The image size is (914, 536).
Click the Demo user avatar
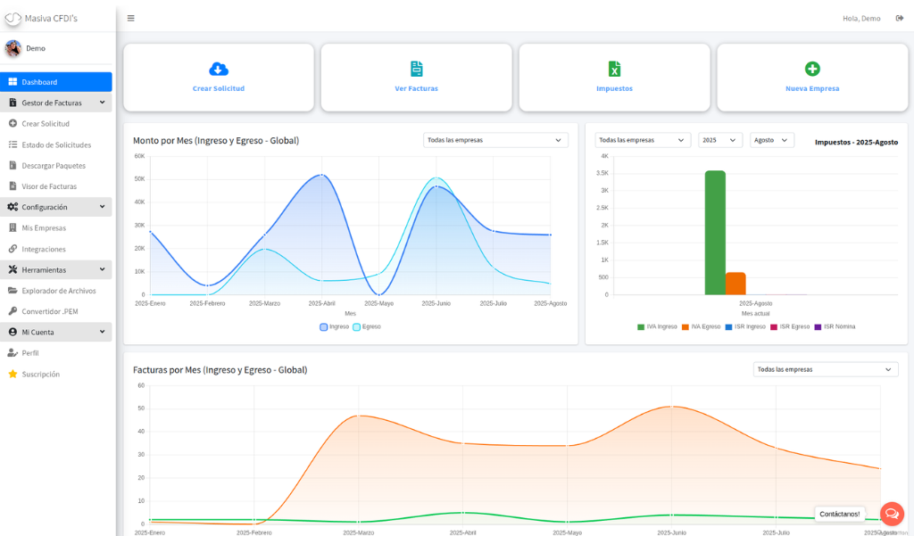(13, 48)
